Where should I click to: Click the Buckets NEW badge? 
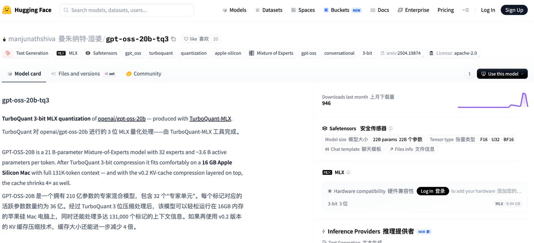pos(357,10)
